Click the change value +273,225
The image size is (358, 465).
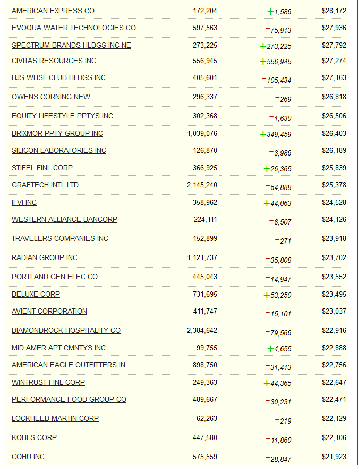pos(276,46)
